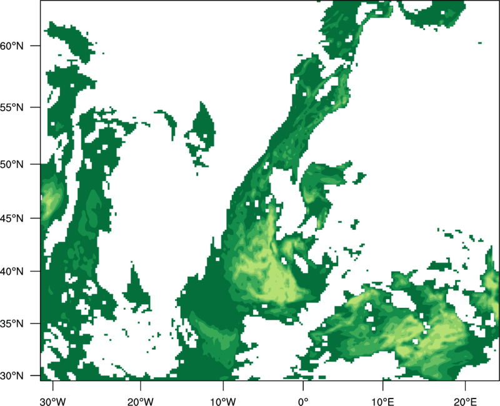The width and height of the screenshot is (500, 406).
Task: Click the 30°N latitude label
Action: point(12,376)
